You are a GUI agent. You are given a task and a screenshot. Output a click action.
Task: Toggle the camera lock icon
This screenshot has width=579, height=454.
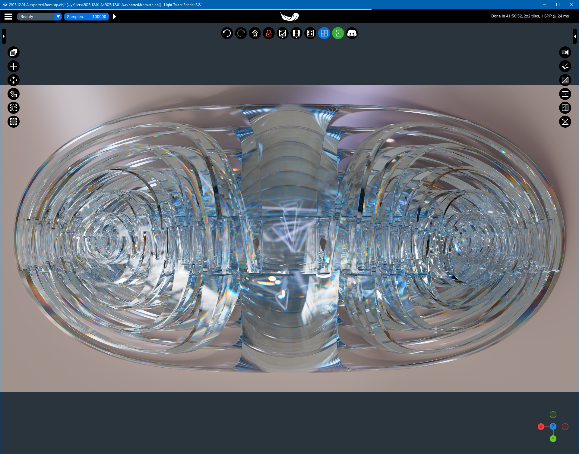click(x=268, y=33)
